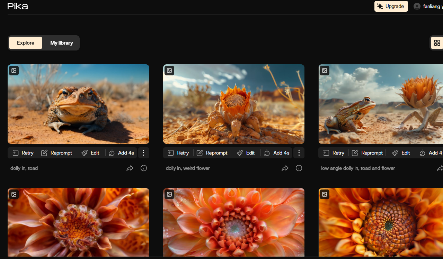This screenshot has width=443, height=259.
Task: Click the image icon on the weird flower video
Action: [x=169, y=71]
